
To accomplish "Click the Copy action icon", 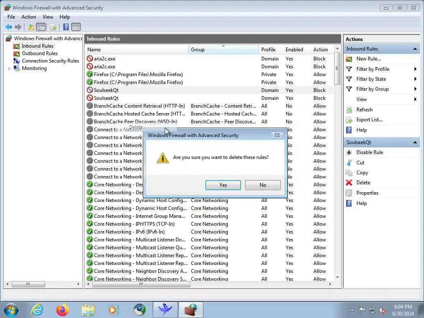I will [349, 173].
